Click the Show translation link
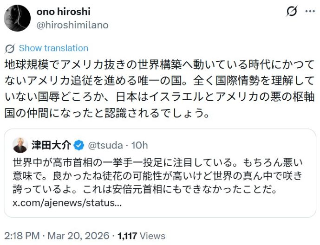 pos(53,48)
